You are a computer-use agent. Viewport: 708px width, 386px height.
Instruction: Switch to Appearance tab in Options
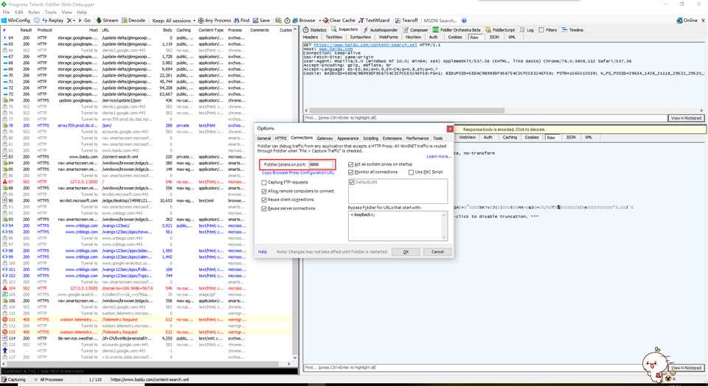(x=347, y=138)
